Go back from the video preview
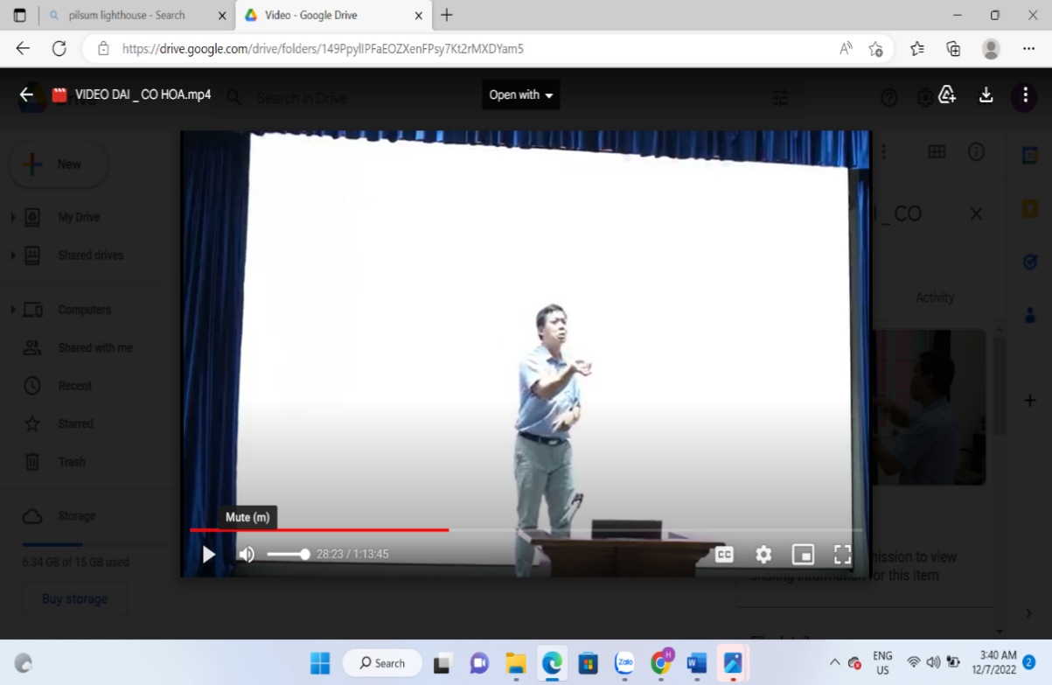Image resolution: width=1052 pixels, height=685 pixels. coord(27,95)
